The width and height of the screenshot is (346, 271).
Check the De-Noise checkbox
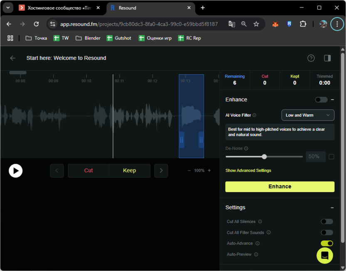tap(331, 157)
